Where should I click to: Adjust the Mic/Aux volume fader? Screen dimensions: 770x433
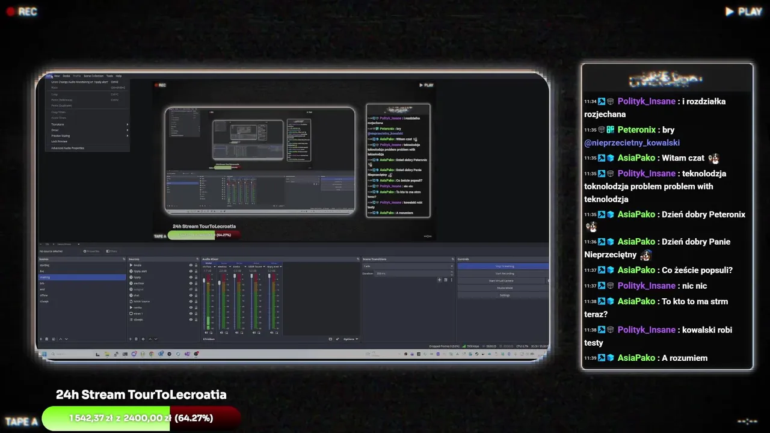(204, 280)
